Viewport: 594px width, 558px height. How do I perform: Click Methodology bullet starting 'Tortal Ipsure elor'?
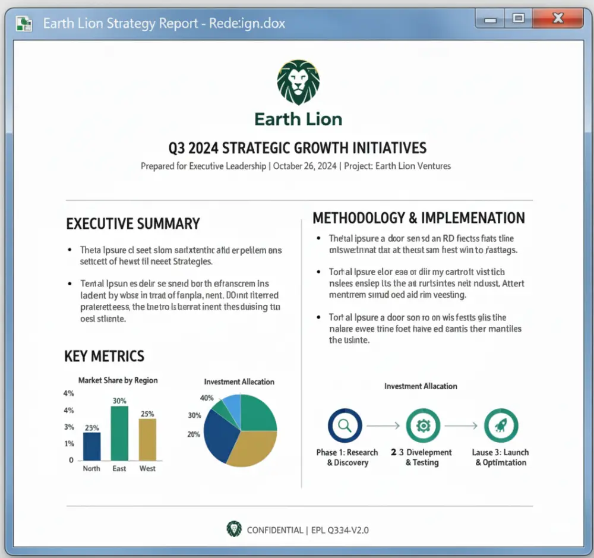click(426, 283)
